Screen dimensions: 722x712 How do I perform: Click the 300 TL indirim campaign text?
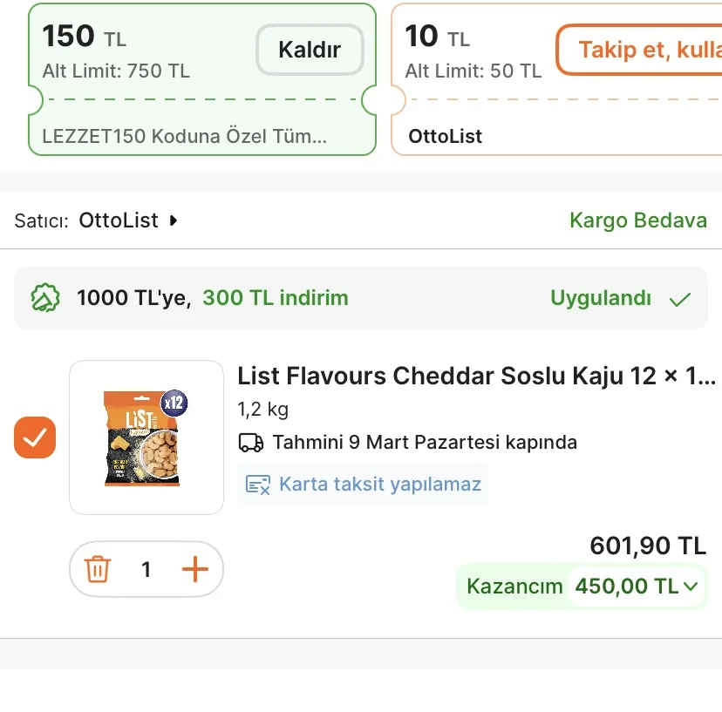click(x=276, y=298)
